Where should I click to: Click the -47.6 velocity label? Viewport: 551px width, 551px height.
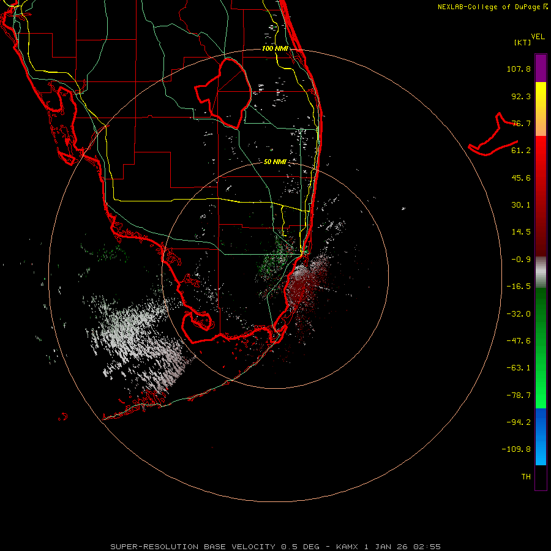(x=519, y=341)
